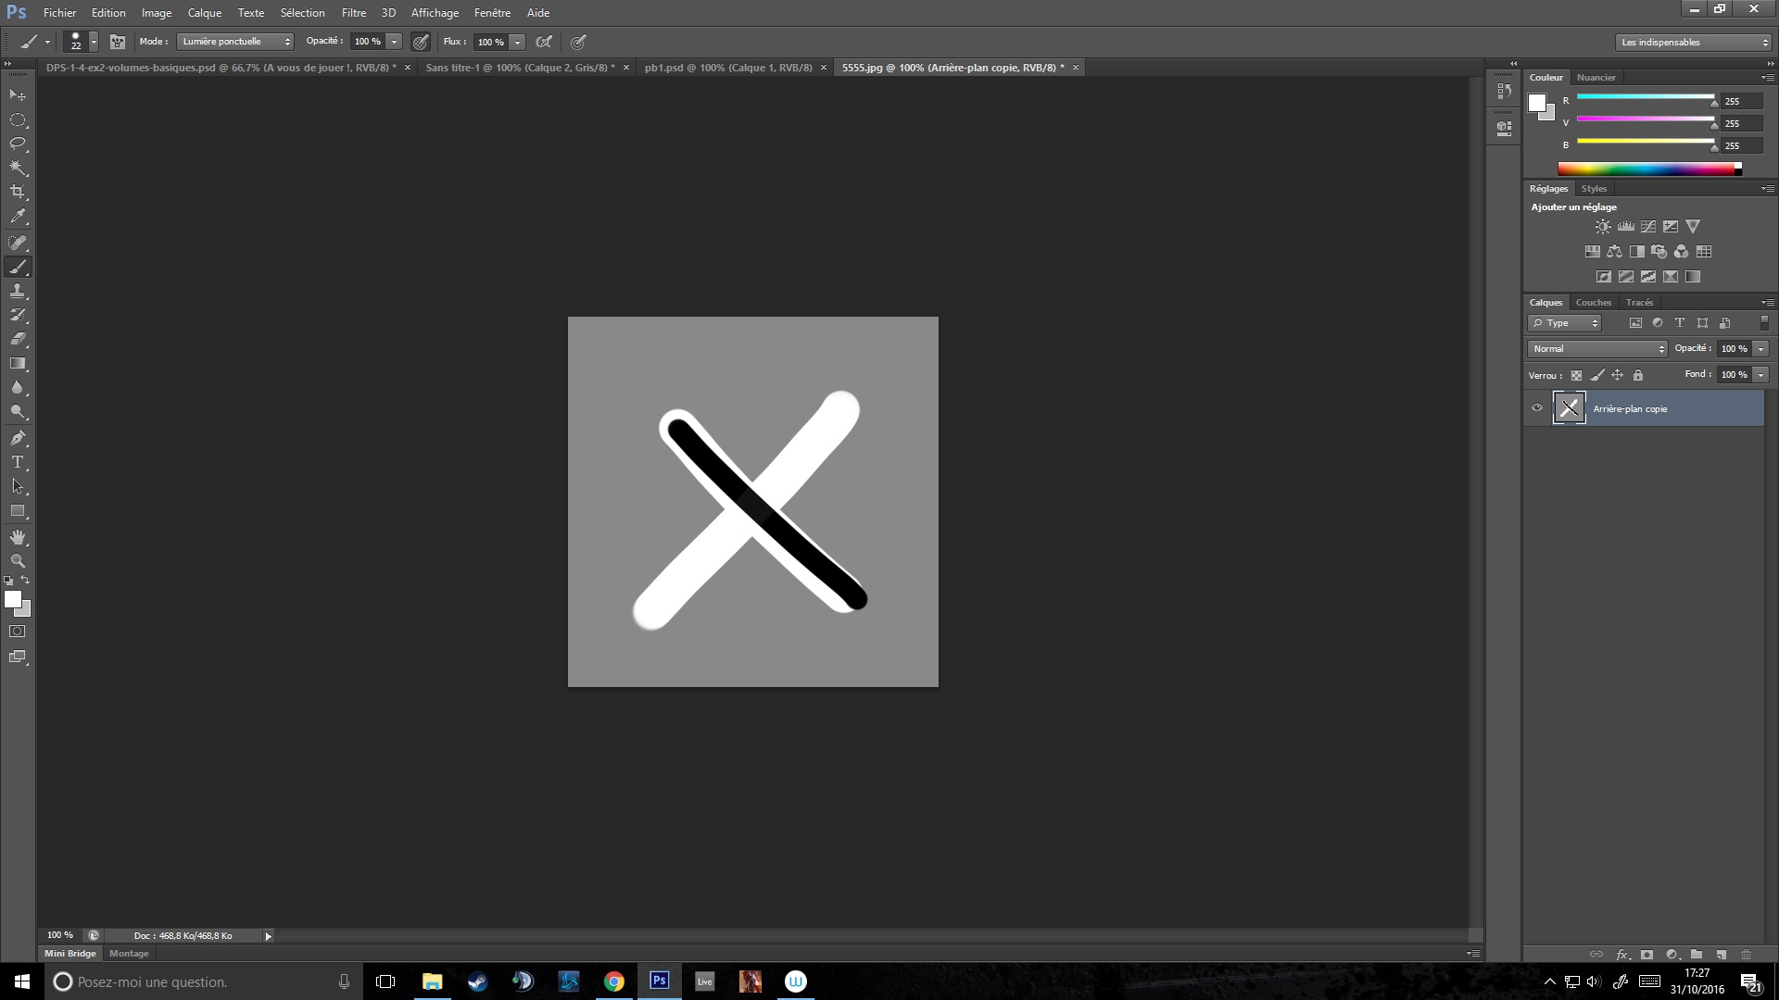
Task: Hide the Arrière-plan copie layer
Action: pyautogui.click(x=1537, y=408)
